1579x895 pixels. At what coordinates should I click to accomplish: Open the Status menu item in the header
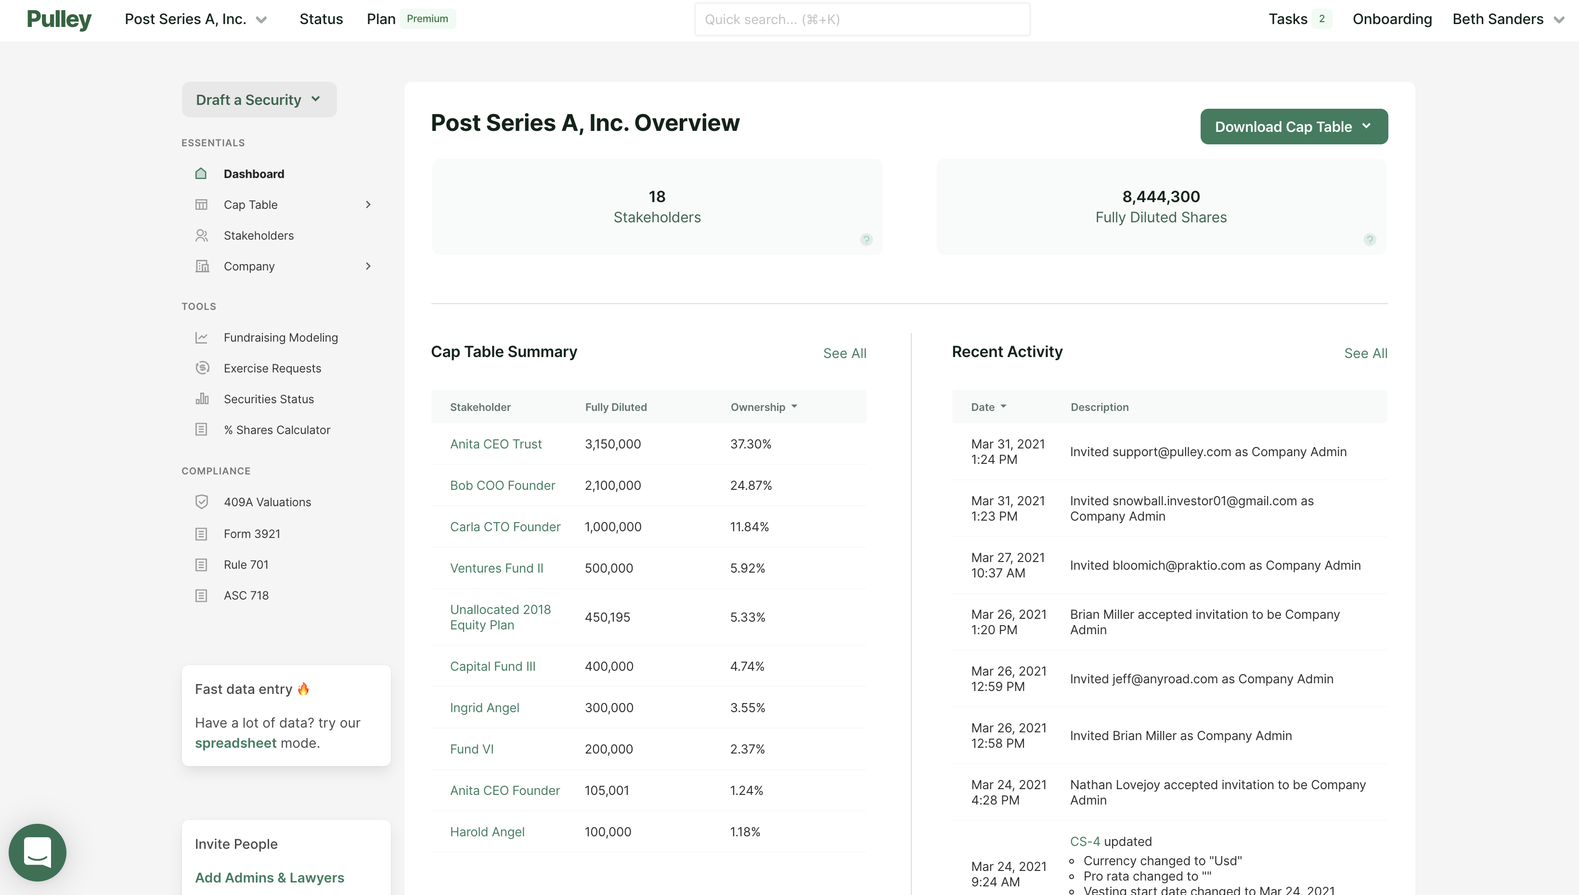point(321,19)
